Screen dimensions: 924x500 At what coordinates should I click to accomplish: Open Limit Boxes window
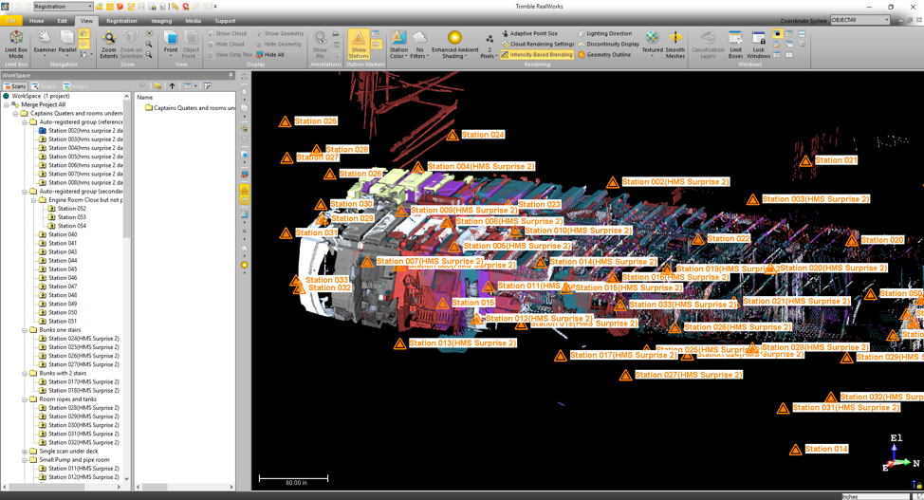(735, 45)
